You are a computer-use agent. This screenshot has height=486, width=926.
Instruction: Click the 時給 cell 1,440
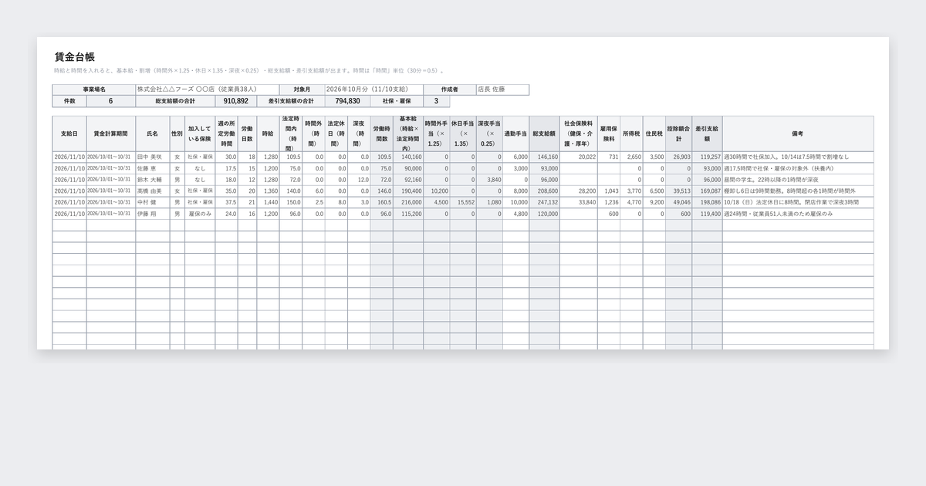(x=268, y=202)
